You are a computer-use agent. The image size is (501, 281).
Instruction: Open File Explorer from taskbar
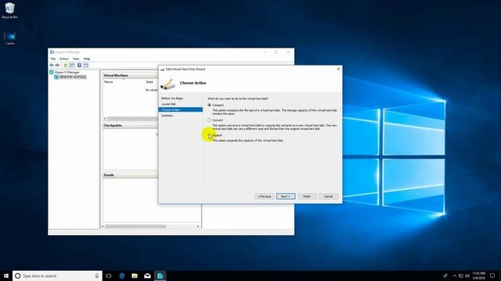point(135,276)
